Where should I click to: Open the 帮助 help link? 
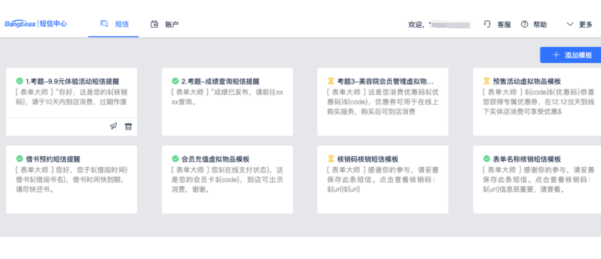[540, 25]
